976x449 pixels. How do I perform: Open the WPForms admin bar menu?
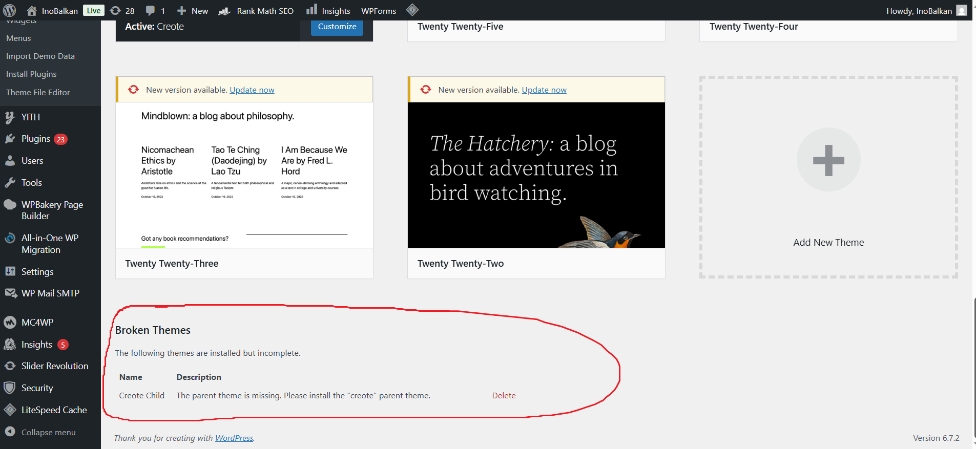(x=379, y=11)
